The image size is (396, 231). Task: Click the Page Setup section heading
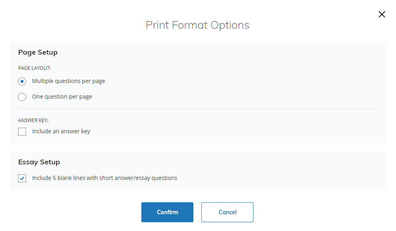click(x=38, y=52)
